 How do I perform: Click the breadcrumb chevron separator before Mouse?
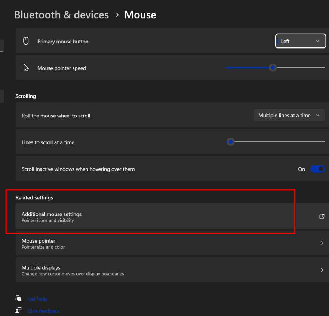(x=117, y=15)
